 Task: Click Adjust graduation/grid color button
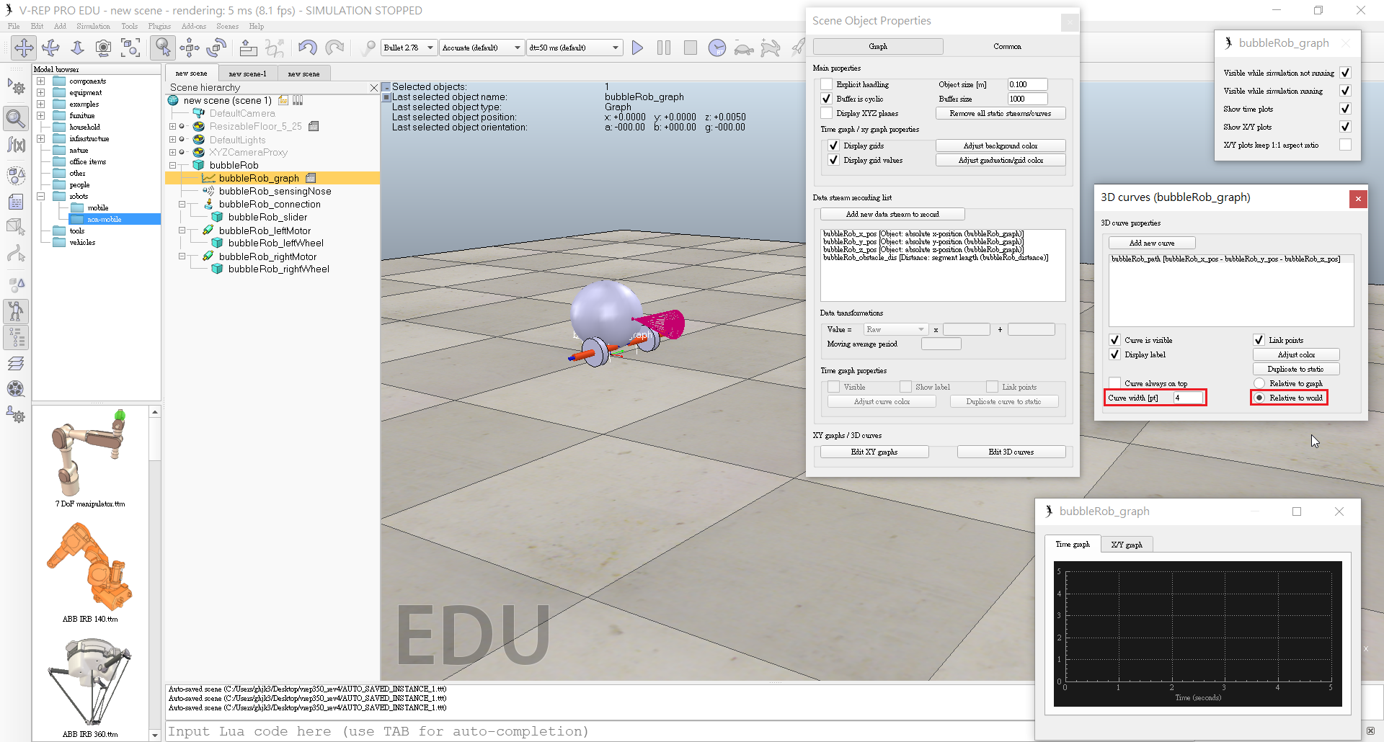pos(1000,160)
